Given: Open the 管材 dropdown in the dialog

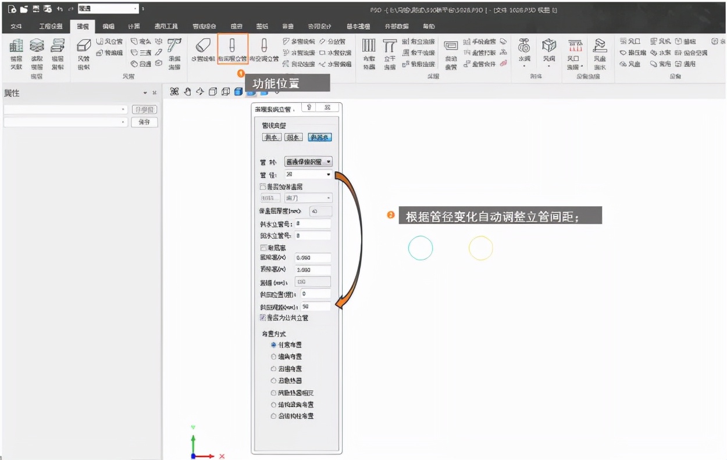Looking at the screenshot, I should (x=329, y=161).
